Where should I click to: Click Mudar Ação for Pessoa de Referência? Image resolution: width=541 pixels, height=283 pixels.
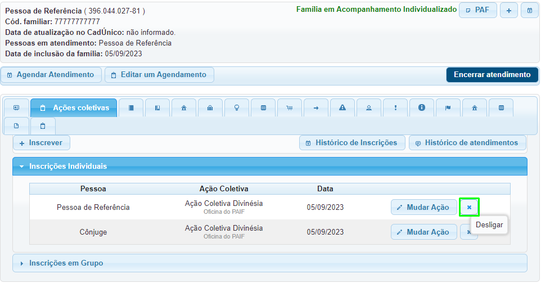(424, 208)
